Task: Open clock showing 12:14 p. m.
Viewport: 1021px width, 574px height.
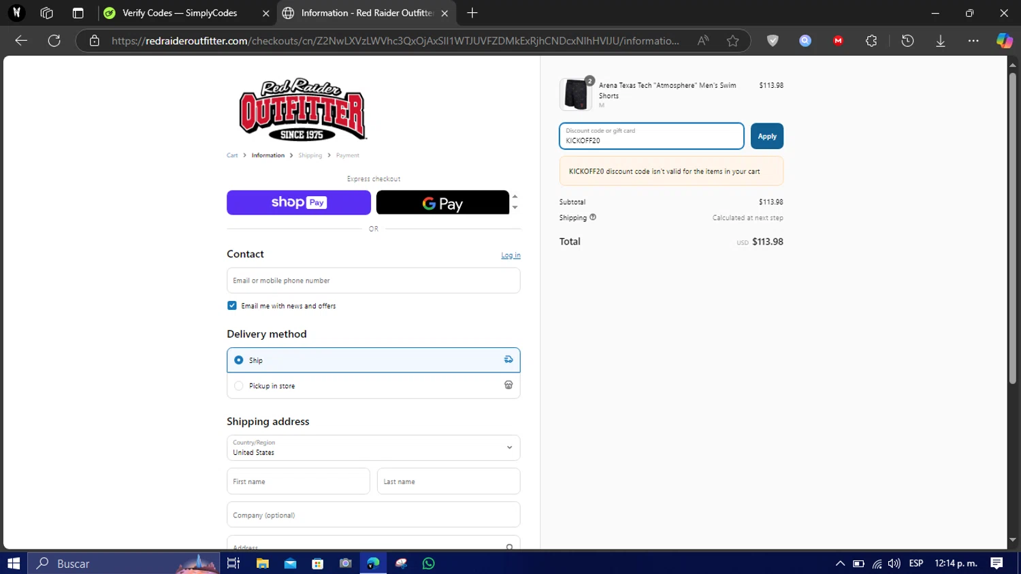Action: click(x=956, y=563)
